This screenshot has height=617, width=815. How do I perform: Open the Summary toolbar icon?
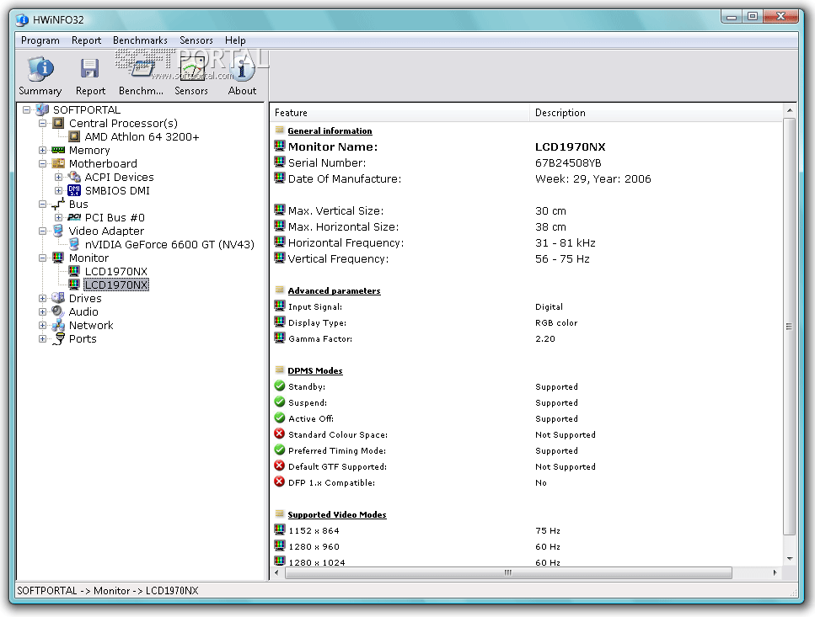[x=40, y=70]
